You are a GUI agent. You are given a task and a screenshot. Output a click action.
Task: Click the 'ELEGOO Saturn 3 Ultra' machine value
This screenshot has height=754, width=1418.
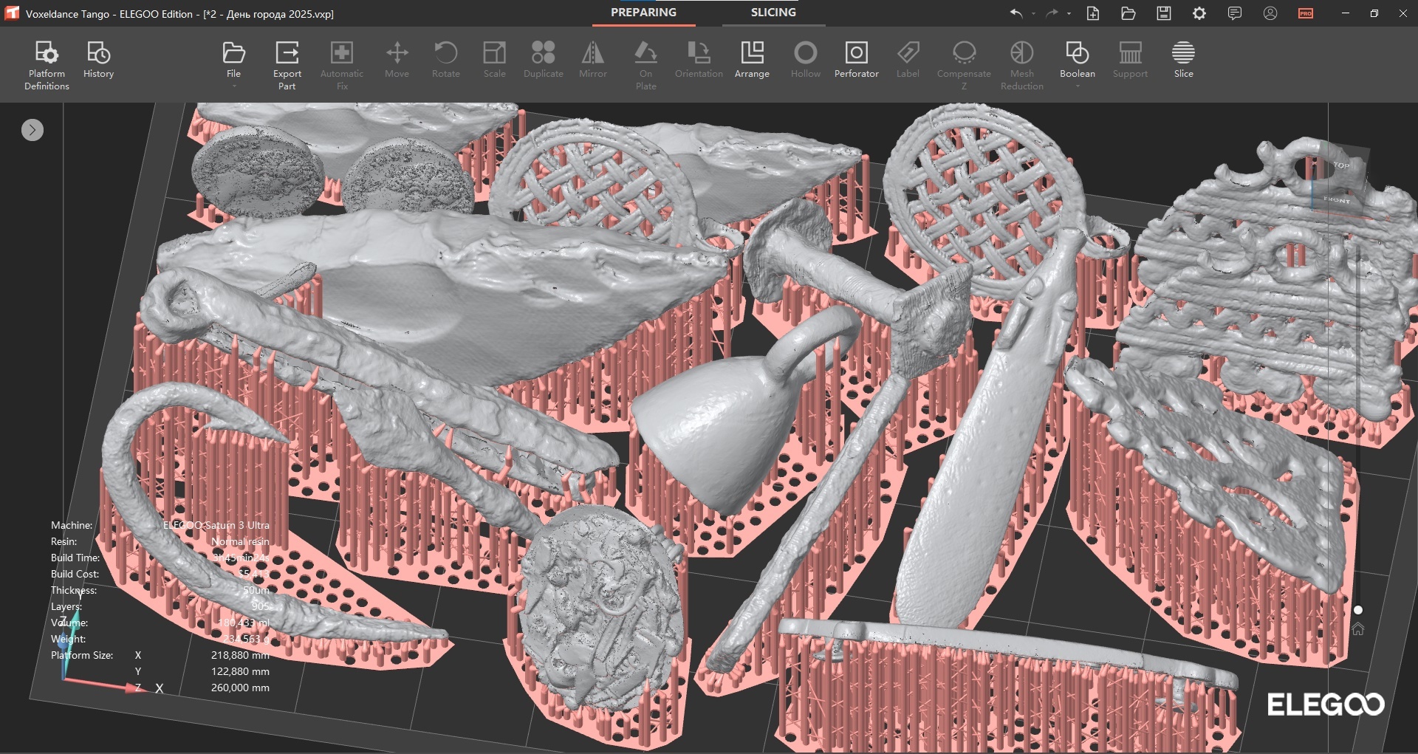pos(216,525)
